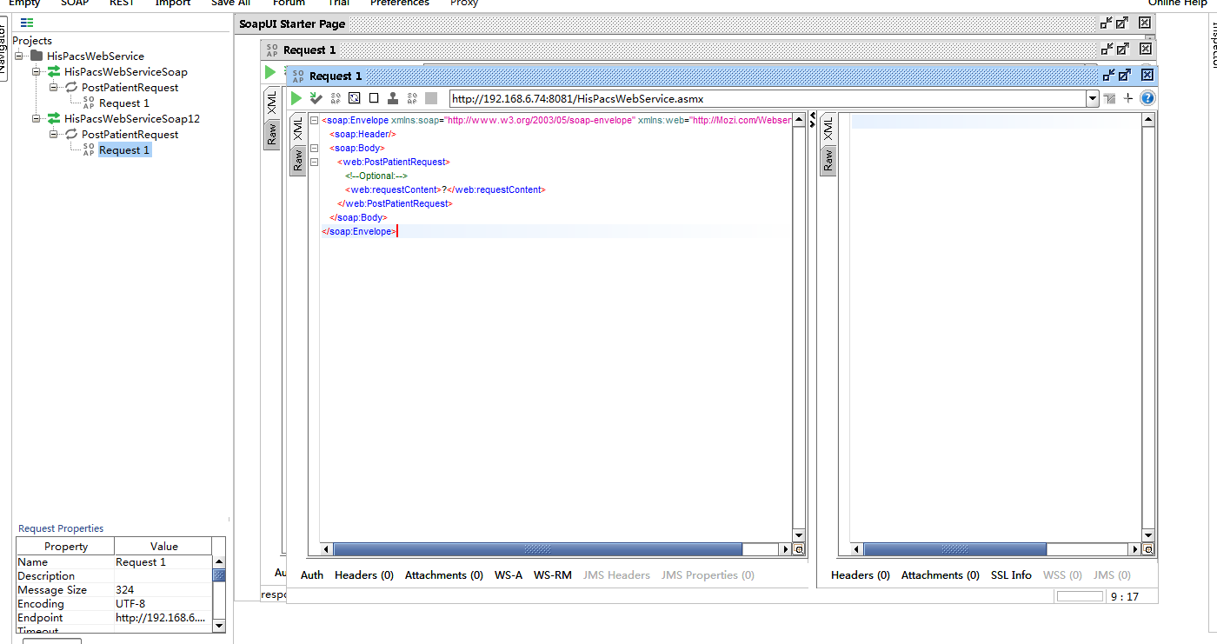Click into the endpoint URL field
1217x644 pixels.
click(768, 99)
